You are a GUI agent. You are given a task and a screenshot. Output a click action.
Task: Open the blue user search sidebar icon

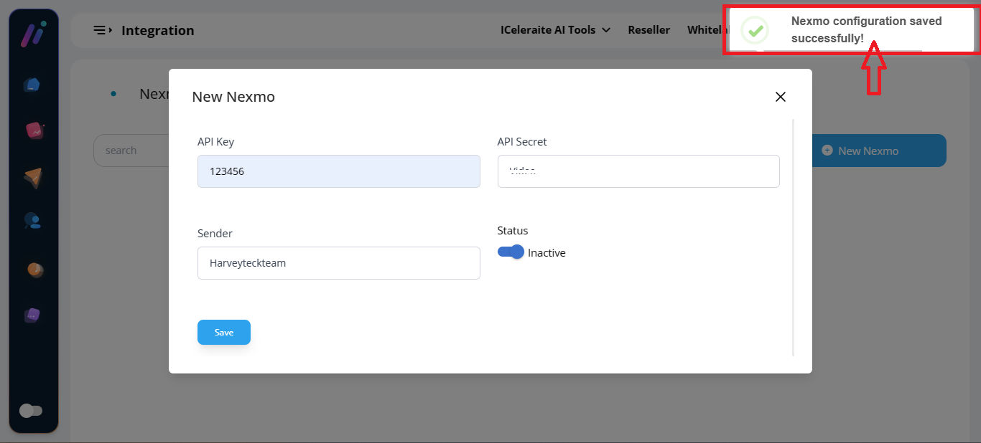pos(33,221)
